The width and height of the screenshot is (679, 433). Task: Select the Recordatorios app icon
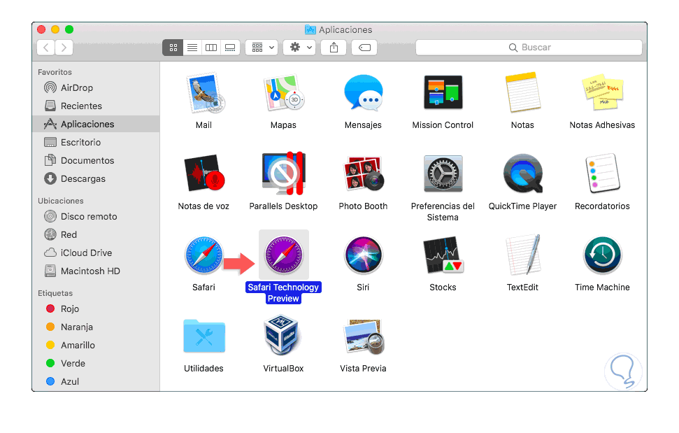[x=602, y=173]
